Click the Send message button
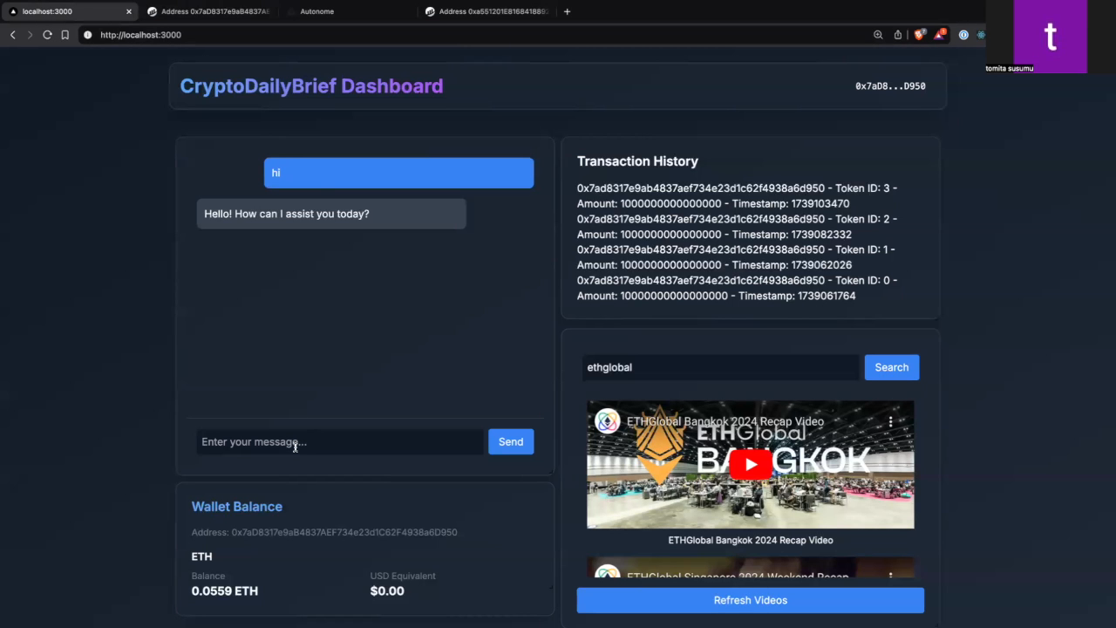 click(511, 442)
